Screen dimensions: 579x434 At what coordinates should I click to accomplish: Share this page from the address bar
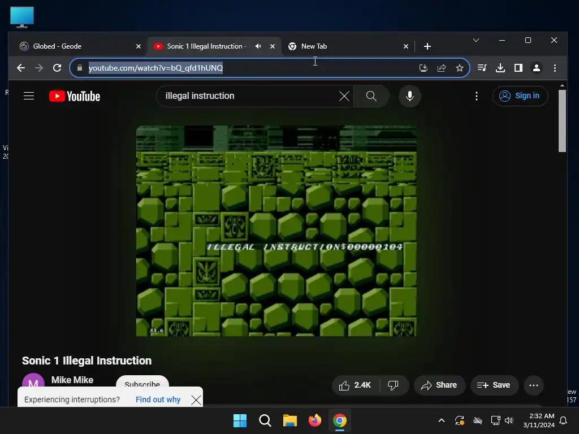pyautogui.click(x=442, y=68)
